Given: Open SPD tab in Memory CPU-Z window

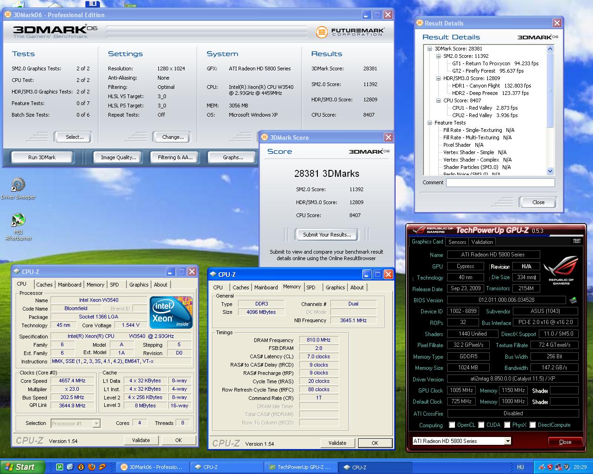Looking at the screenshot, I should coord(311,287).
